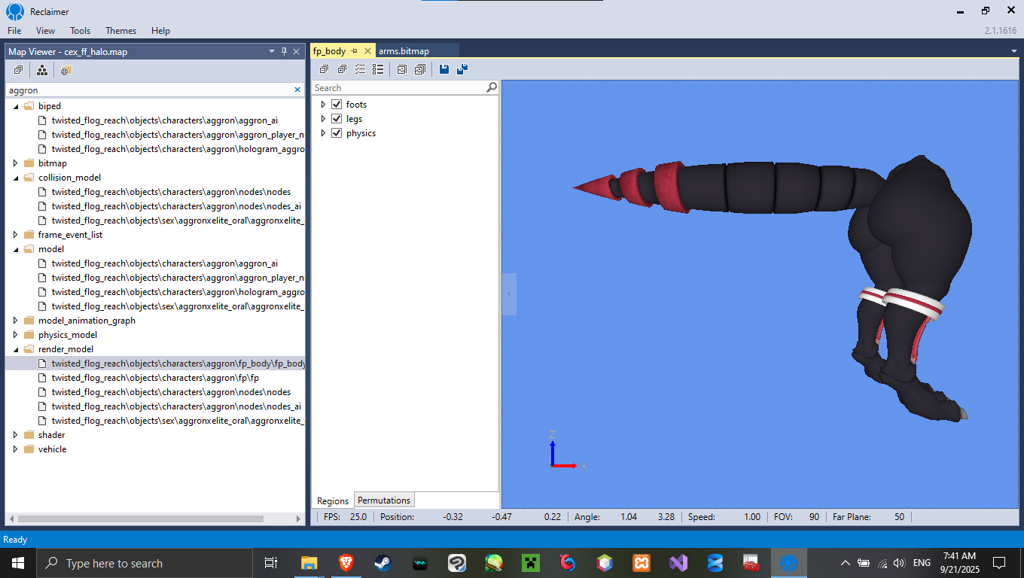1024x578 pixels.
Task: Expand the physics region node
Action: tap(323, 133)
